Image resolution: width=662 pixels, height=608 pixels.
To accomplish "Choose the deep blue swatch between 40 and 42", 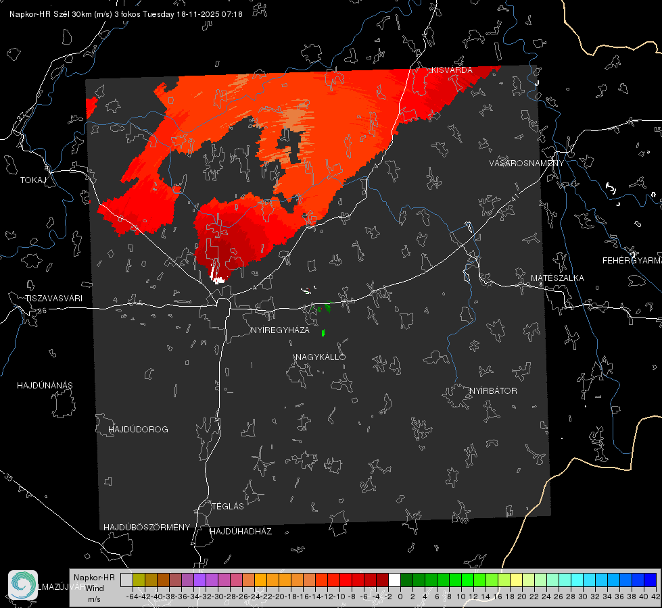I will pyautogui.click(x=650, y=580).
